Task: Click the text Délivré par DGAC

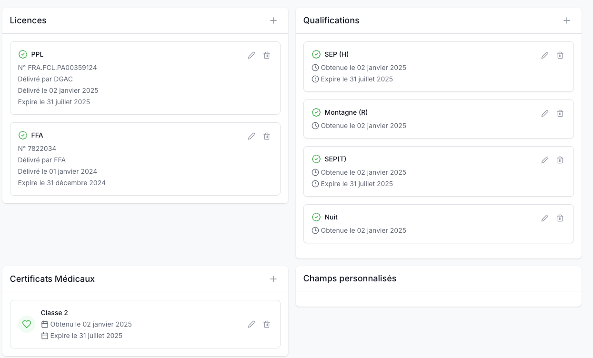Action: [45, 79]
